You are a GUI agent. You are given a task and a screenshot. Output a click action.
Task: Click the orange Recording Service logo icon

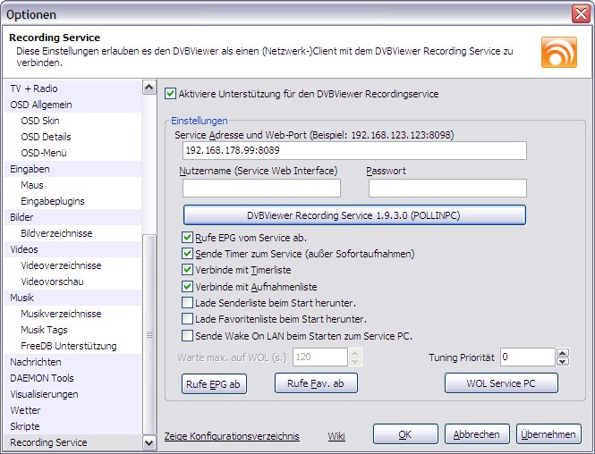(558, 53)
